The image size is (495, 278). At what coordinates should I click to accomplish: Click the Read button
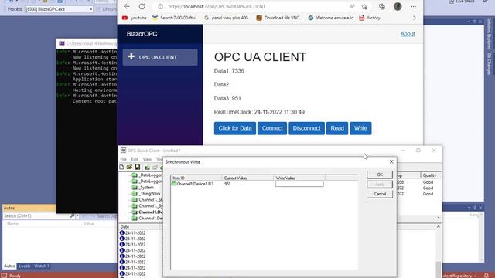coord(337,128)
